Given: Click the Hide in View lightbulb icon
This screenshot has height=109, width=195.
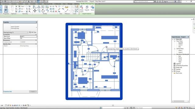Looking at the screenshot, I should click(59, 6).
